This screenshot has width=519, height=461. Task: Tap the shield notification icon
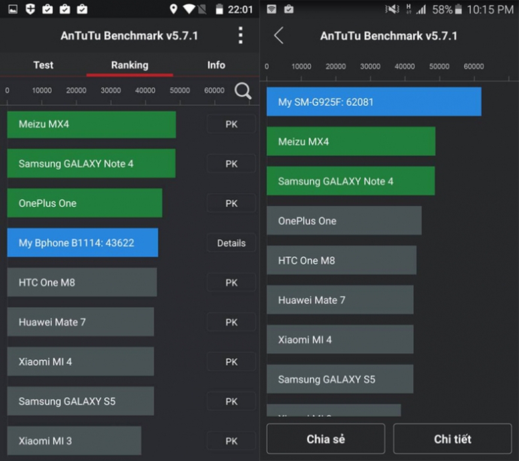click(x=31, y=9)
